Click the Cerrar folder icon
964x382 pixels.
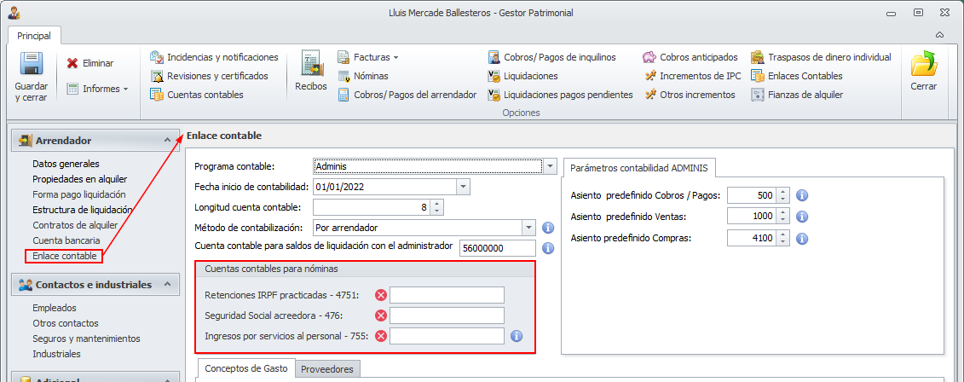(923, 64)
